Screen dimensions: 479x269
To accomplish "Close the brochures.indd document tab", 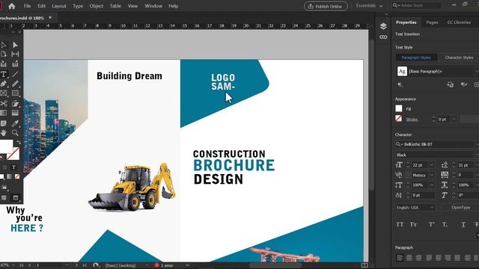I will [x=50, y=18].
